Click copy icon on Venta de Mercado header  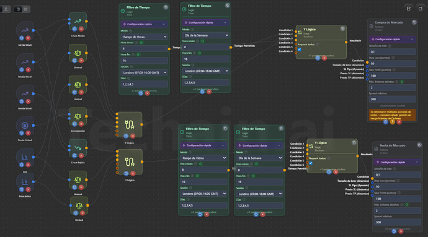(419, 145)
